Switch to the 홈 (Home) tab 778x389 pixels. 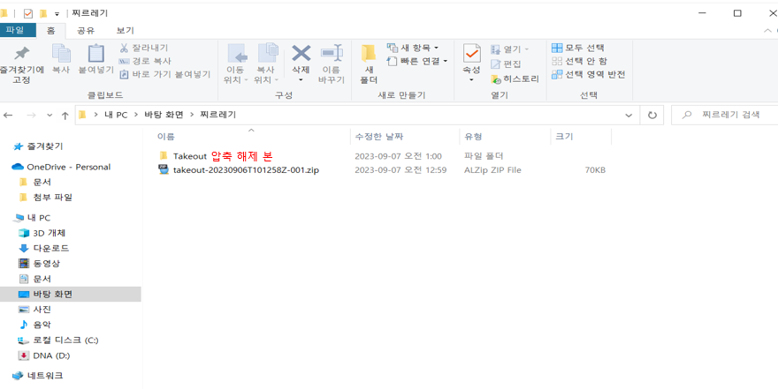pos(51,30)
